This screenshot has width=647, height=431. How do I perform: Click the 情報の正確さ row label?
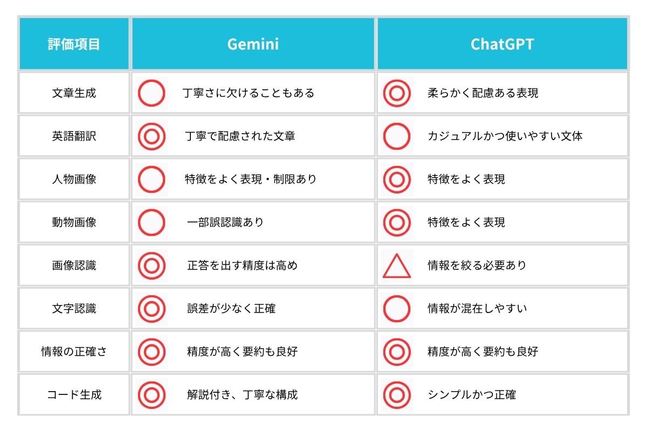tap(74, 352)
